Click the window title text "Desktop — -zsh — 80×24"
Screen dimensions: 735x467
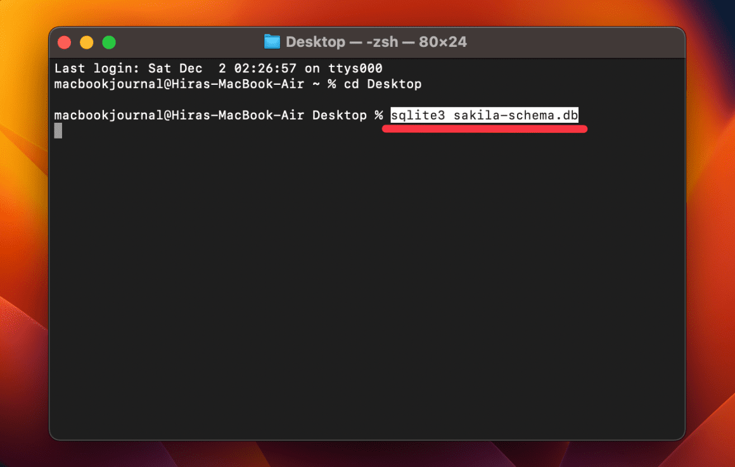click(376, 42)
